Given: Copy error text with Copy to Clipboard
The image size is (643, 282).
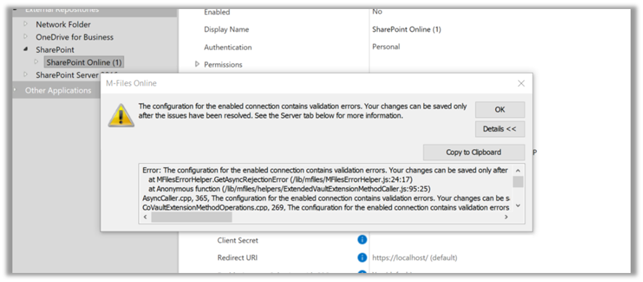Looking at the screenshot, I should pyautogui.click(x=474, y=152).
